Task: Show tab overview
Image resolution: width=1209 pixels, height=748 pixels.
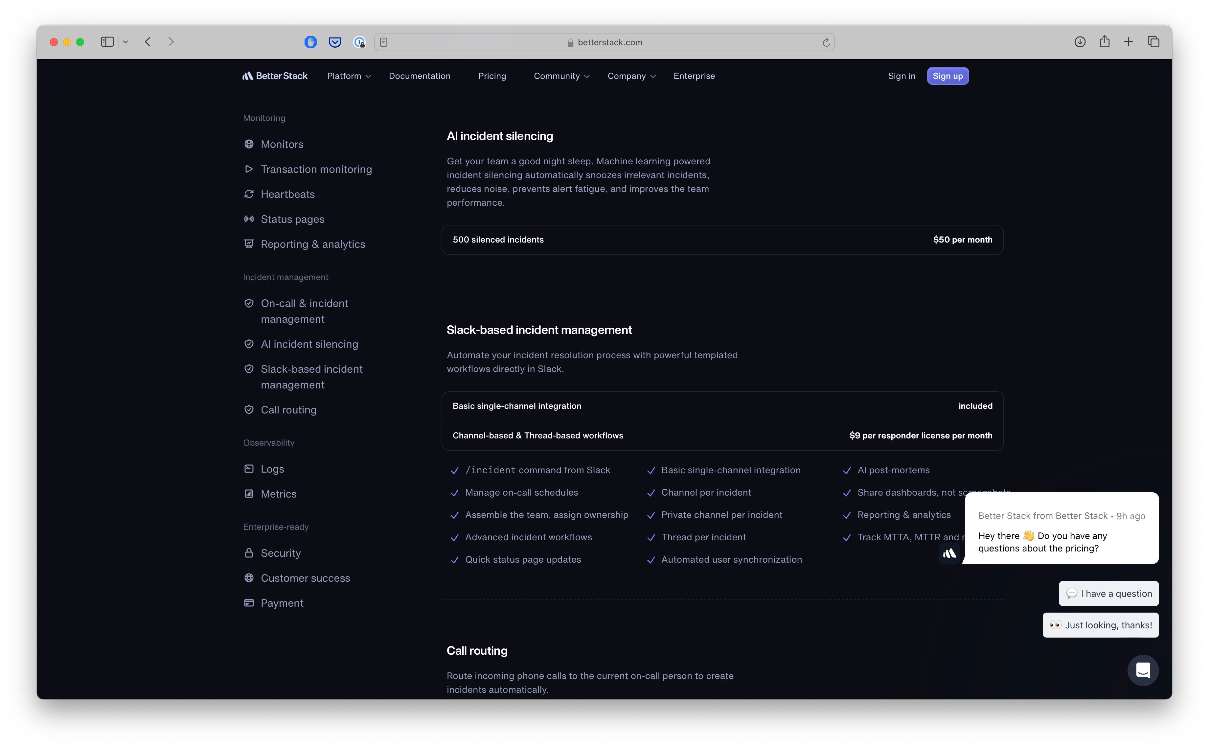Action: click(x=1153, y=42)
